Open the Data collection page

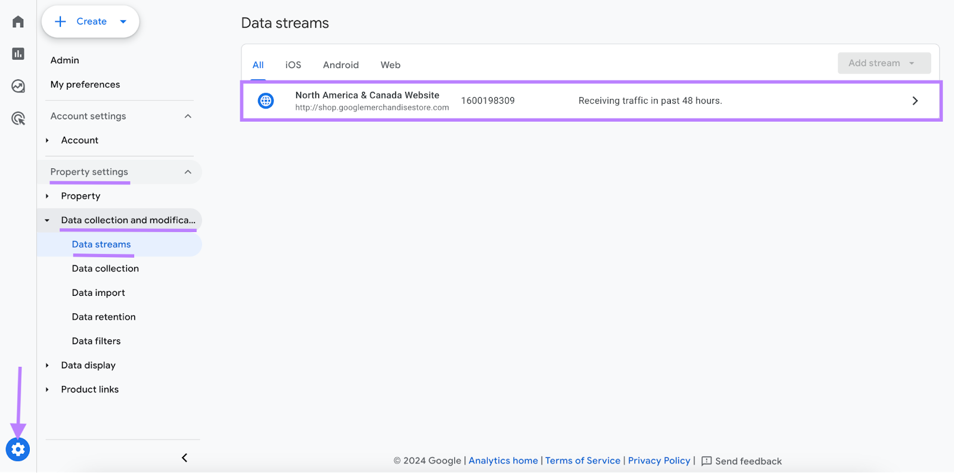pos(106,268)
